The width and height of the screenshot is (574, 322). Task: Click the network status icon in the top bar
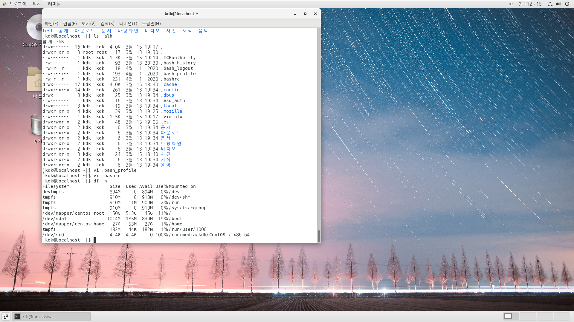point(550,4)
